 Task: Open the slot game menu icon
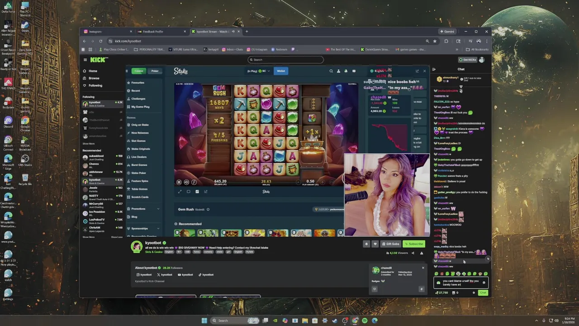tap(179, 182)
